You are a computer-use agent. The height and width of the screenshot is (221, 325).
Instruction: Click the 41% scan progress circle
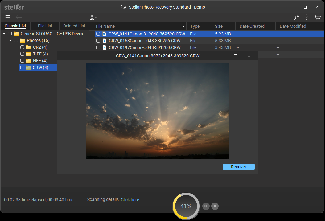[x=186, y=206]
